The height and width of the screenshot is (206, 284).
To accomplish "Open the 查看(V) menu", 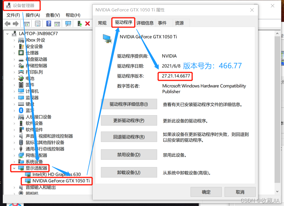I will tap(53, 15).
